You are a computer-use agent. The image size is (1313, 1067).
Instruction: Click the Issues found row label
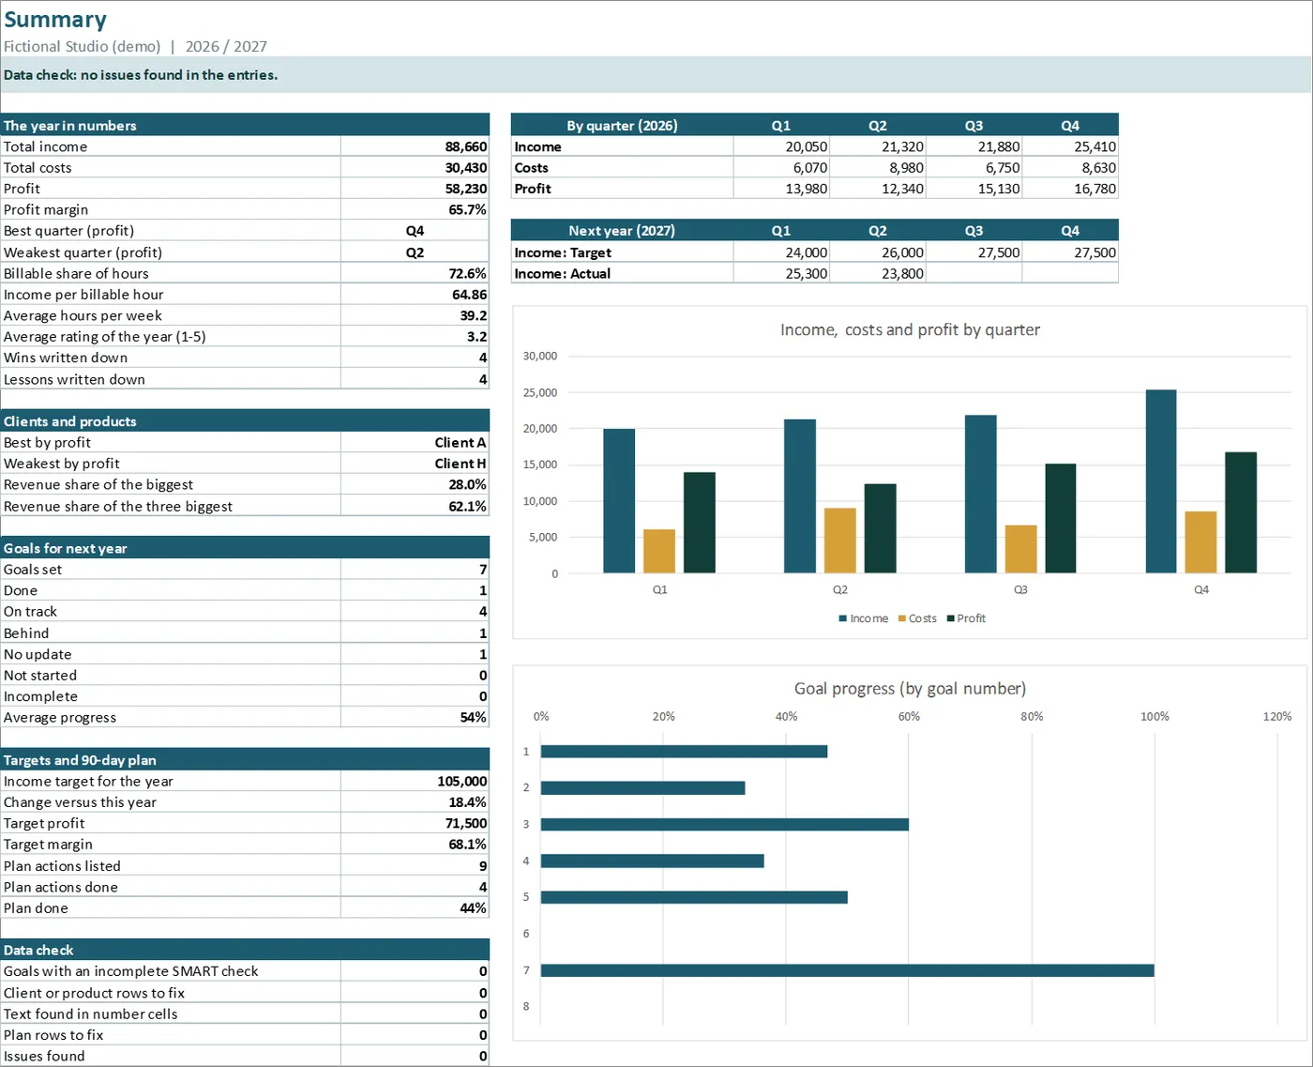click(44, 1056)
